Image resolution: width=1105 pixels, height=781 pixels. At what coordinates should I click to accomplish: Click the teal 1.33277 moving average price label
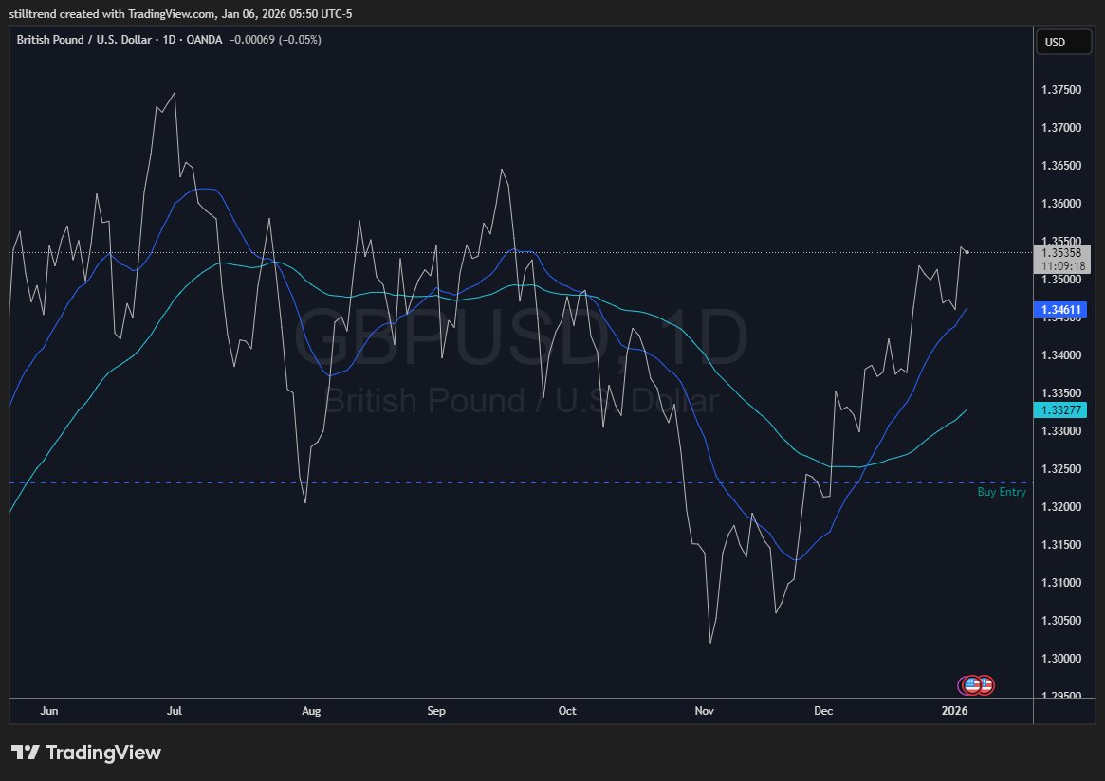[x=1060, y=409]
